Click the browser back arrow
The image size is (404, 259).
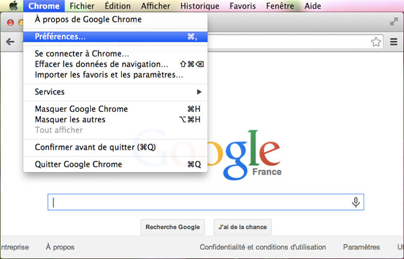point(10,42)
